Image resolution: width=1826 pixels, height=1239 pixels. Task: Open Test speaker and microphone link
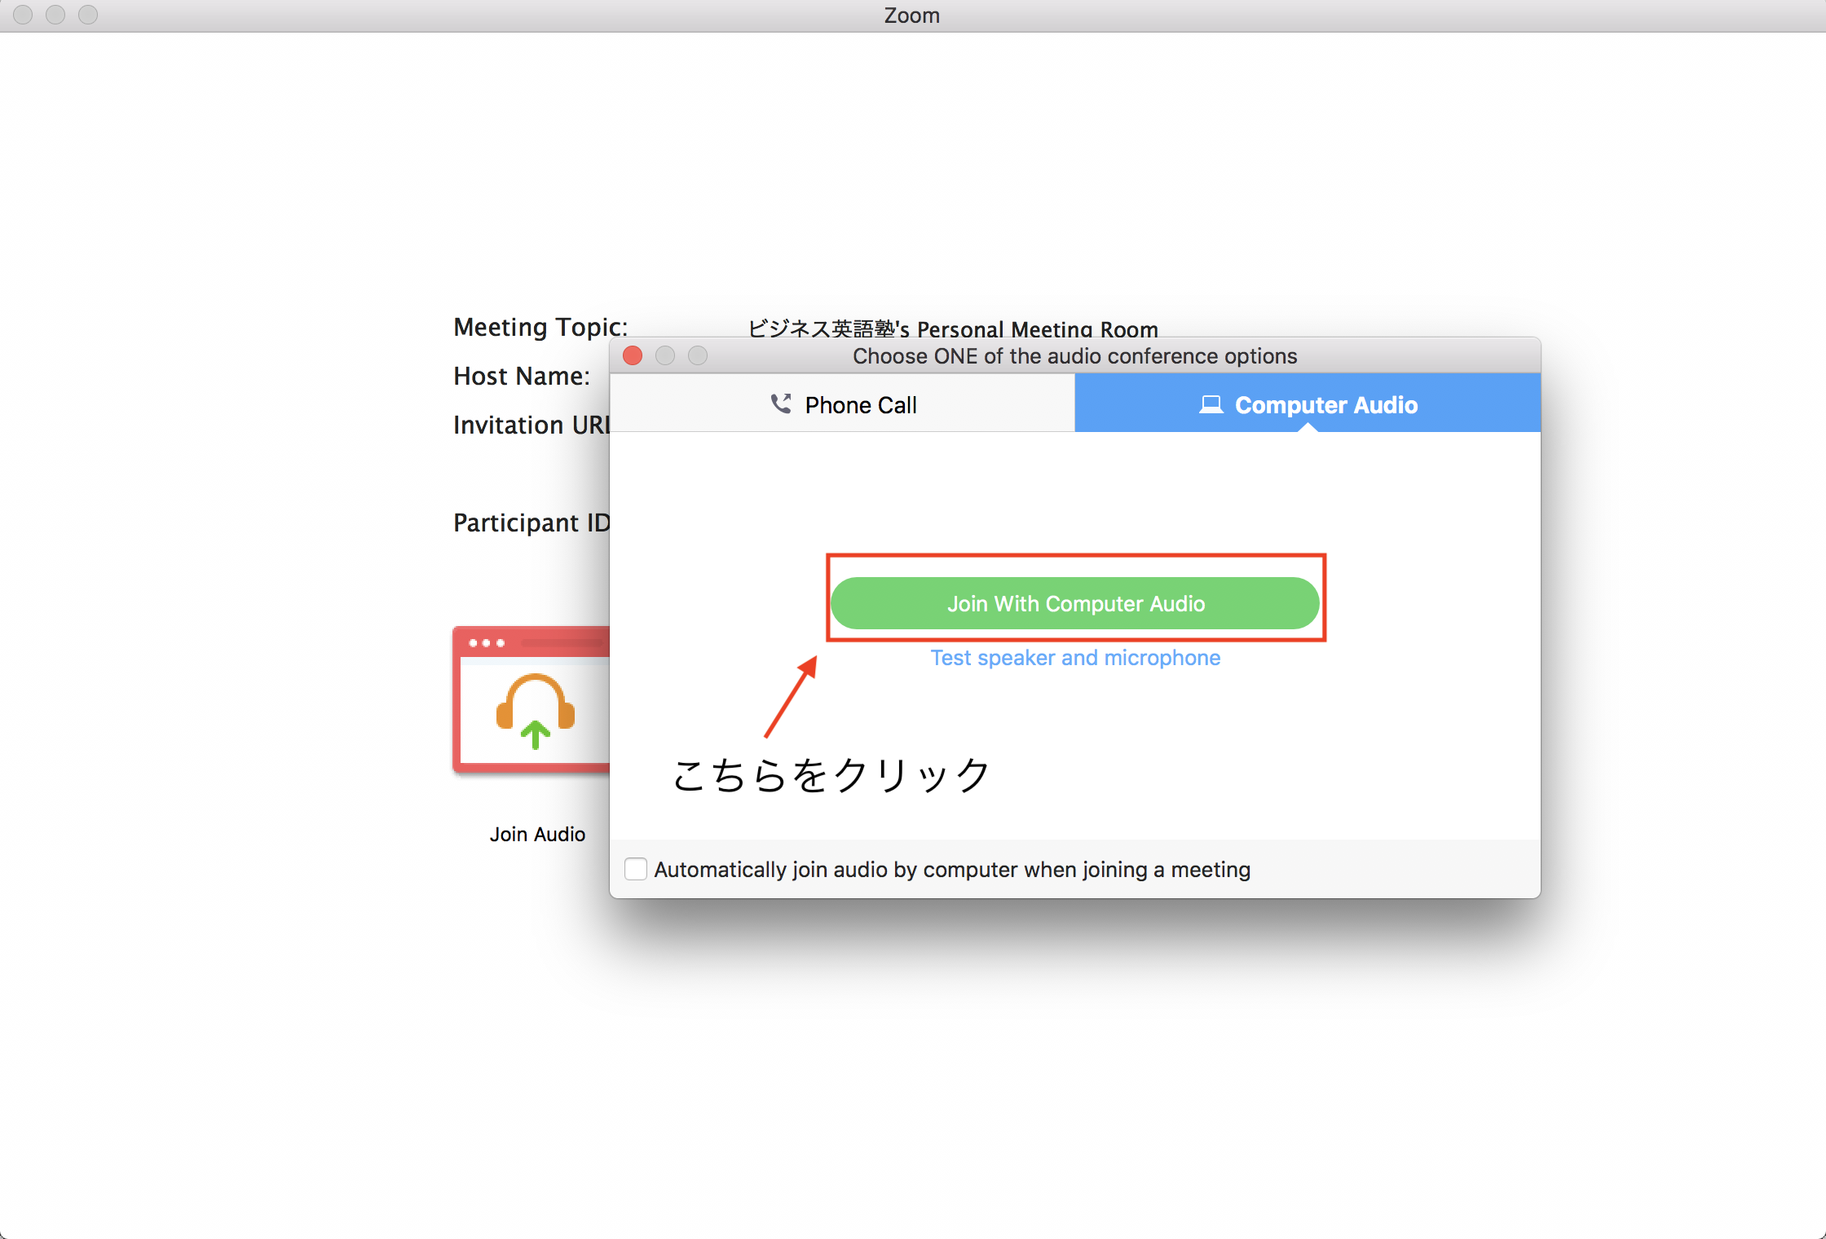[1075, 658]
